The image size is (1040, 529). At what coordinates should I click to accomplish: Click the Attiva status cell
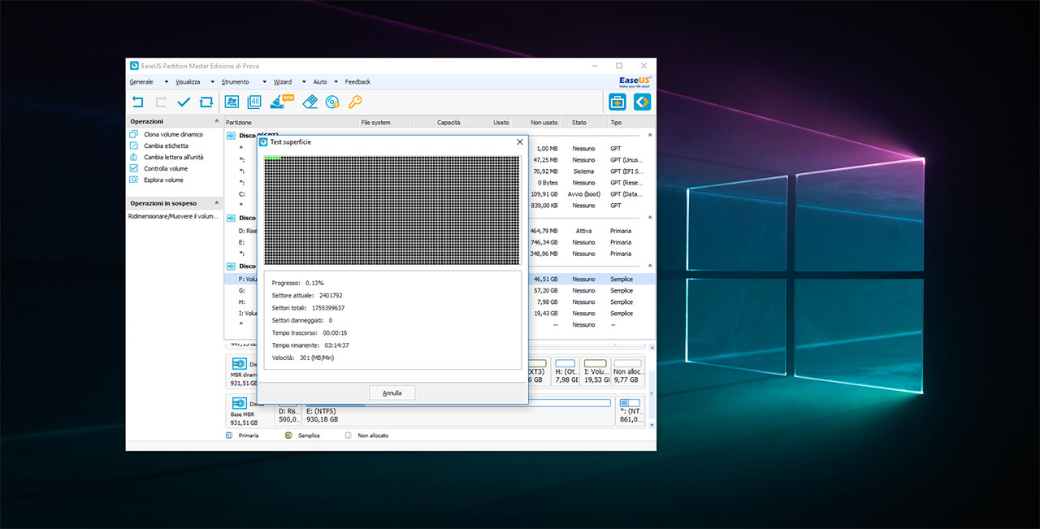(583, 231)
